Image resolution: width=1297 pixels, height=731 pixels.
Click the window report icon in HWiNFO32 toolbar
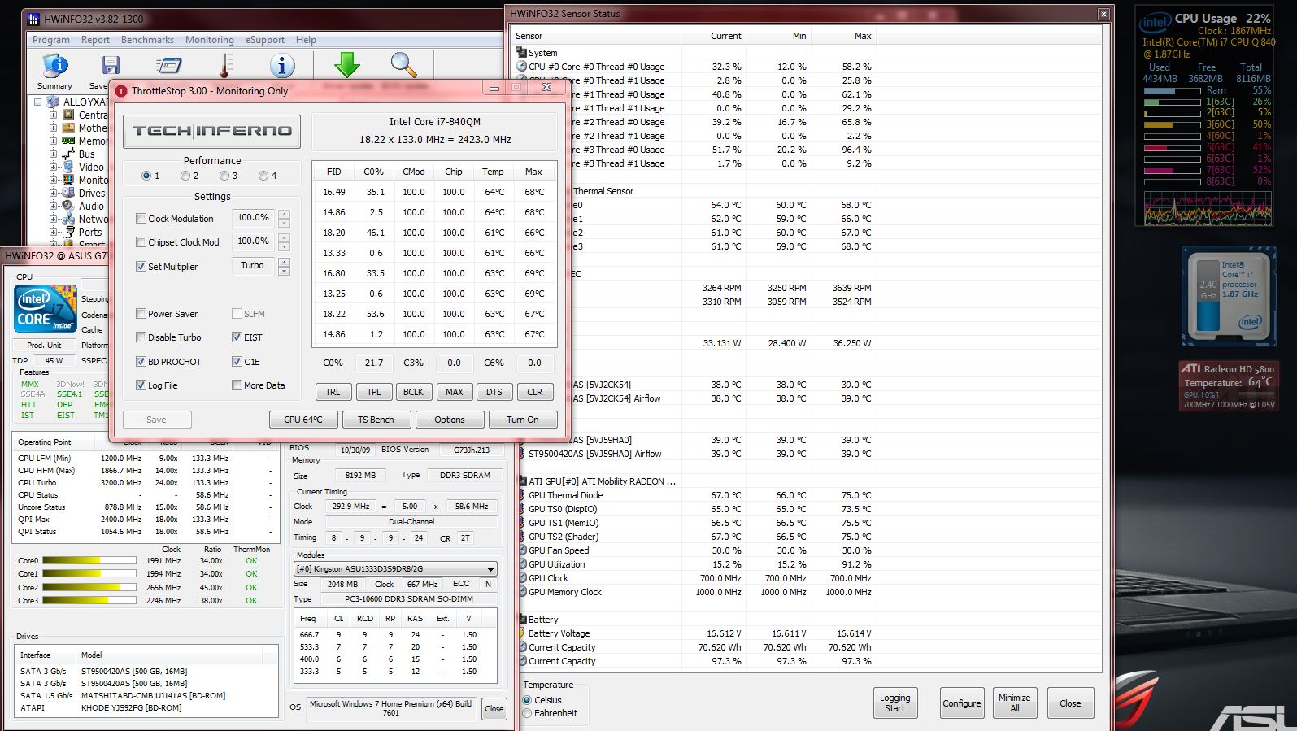168,66
